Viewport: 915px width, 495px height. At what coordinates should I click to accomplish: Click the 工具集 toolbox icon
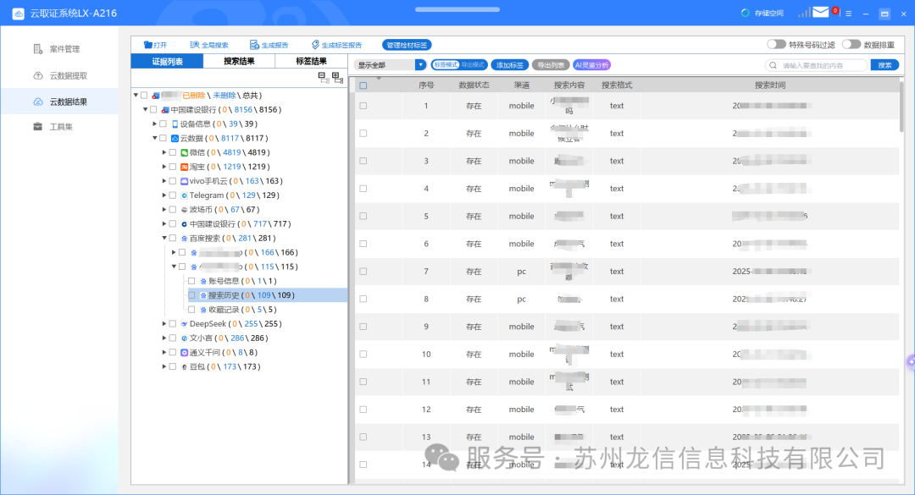(38, 127)
